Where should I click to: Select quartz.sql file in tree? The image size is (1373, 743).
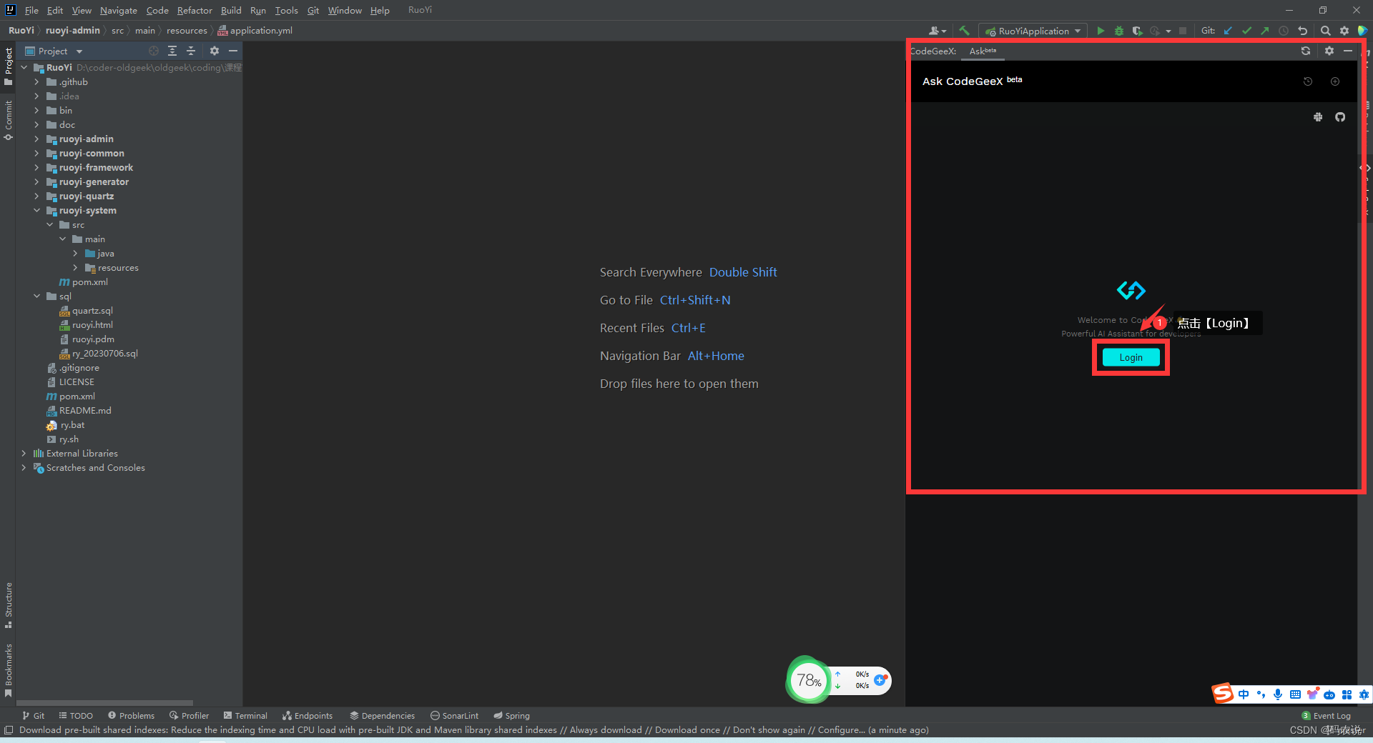(92, 310)
